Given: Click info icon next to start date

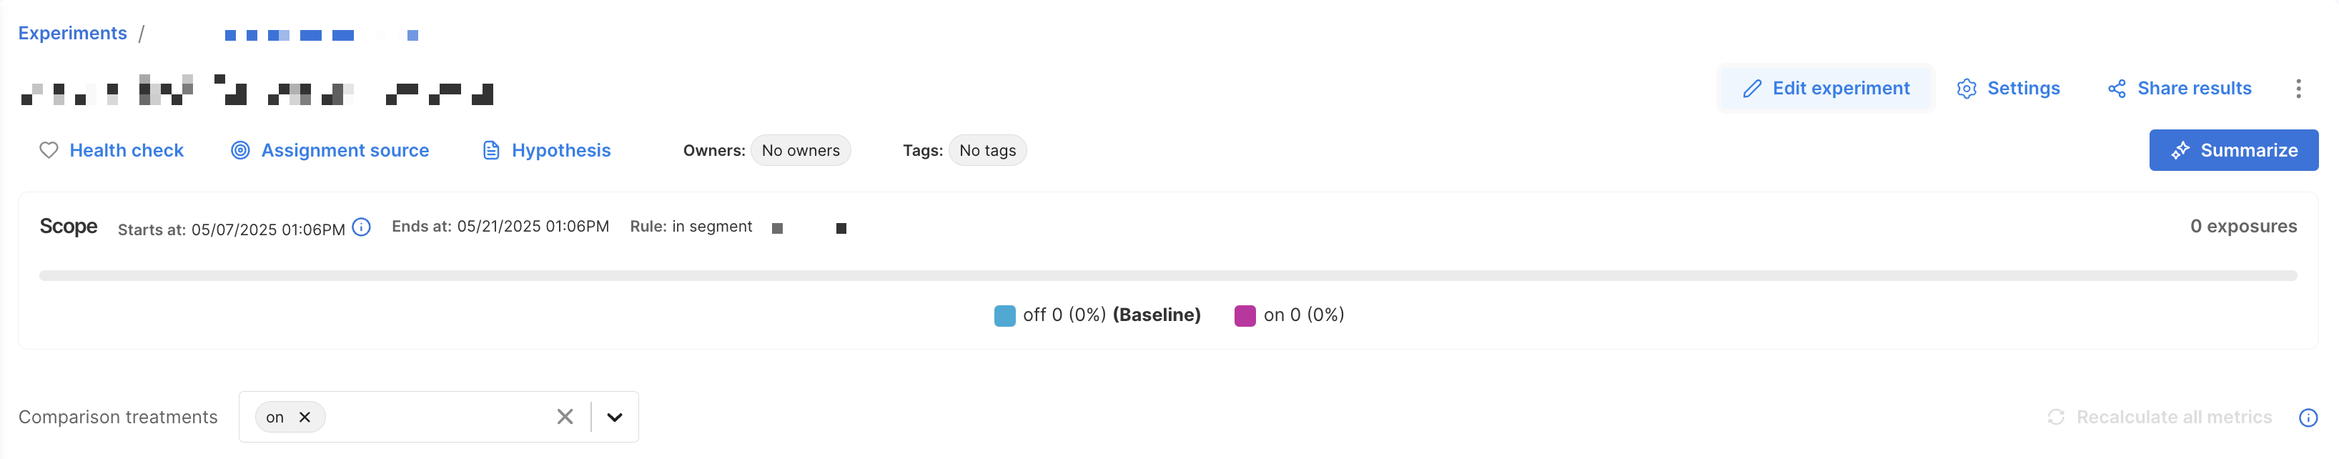Looking at the screenshot, I should click(x=362, y=227).
